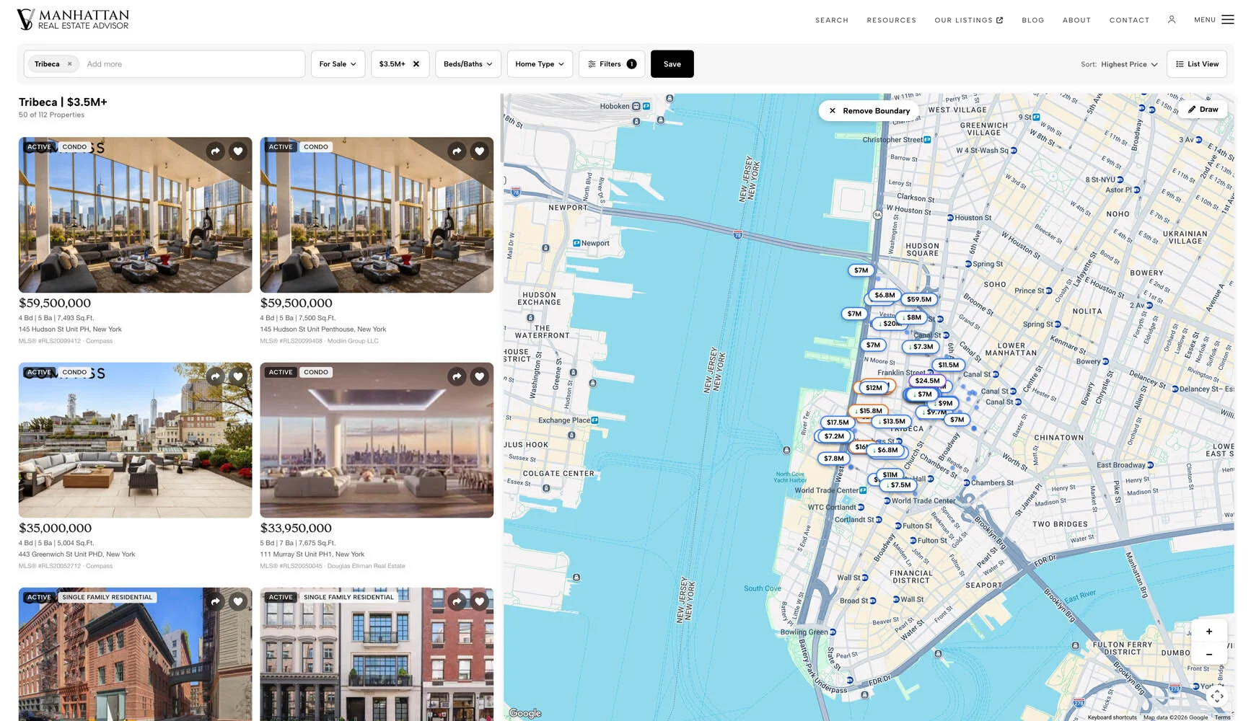Click the Google logo on the map
The width and height of the screenshot is (1251, 721).
click(x=525, y=713)
